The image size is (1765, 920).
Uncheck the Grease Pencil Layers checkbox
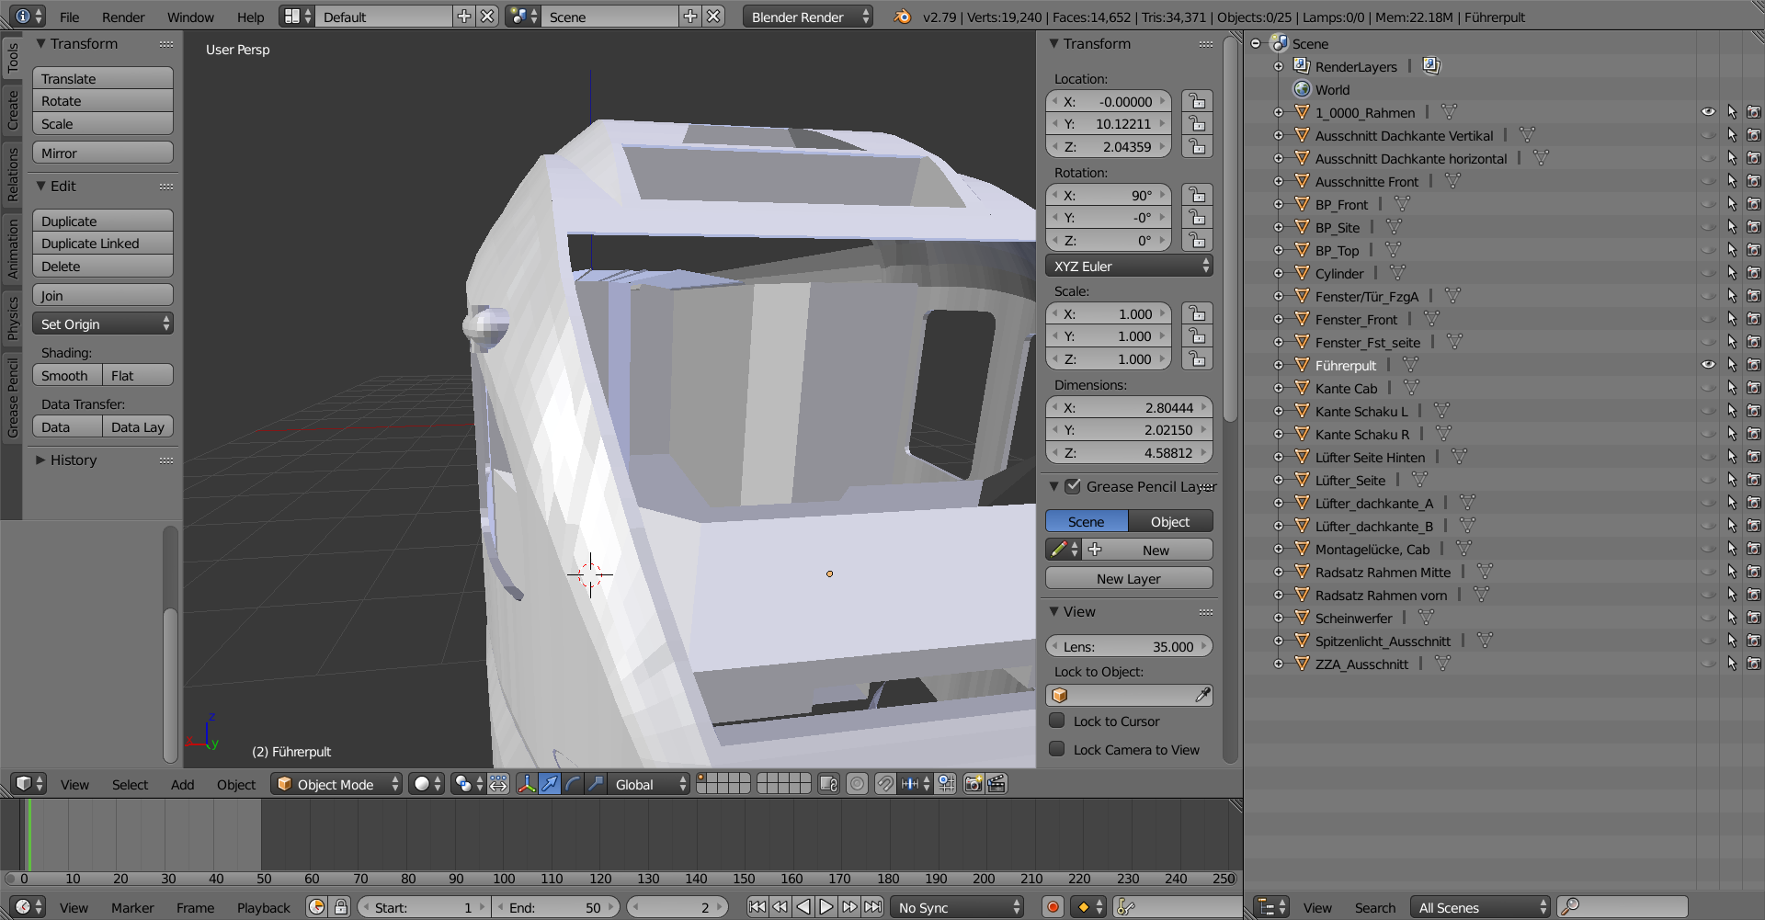click(1073, 486)
